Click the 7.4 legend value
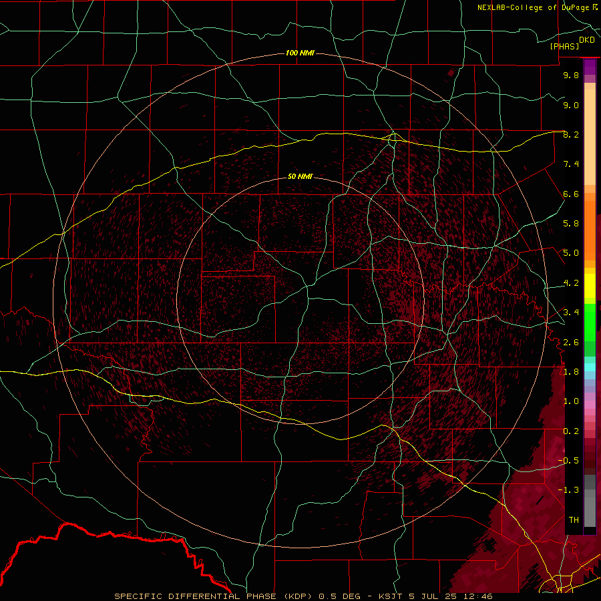The width and height of the screenshot is (601, 601). tap(571, 164)
